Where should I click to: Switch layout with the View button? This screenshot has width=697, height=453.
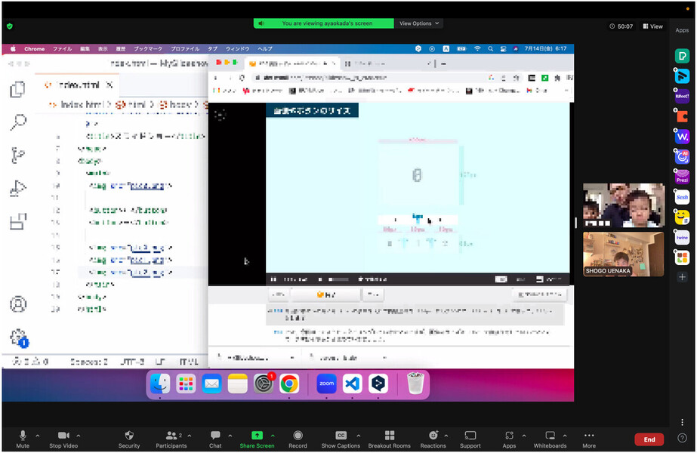(652, 26)
